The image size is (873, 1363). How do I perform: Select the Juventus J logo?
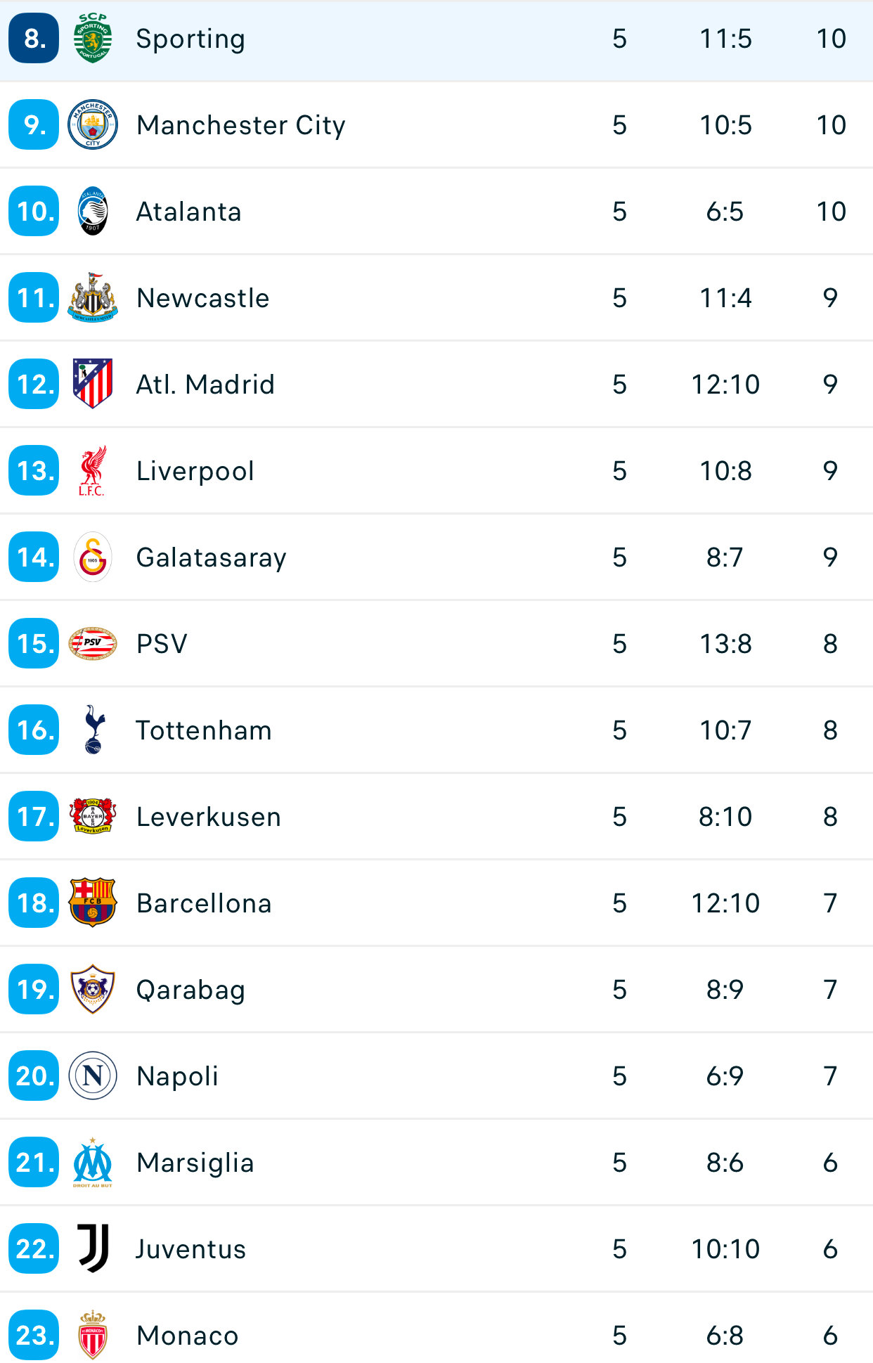[x=93, y=1249]
